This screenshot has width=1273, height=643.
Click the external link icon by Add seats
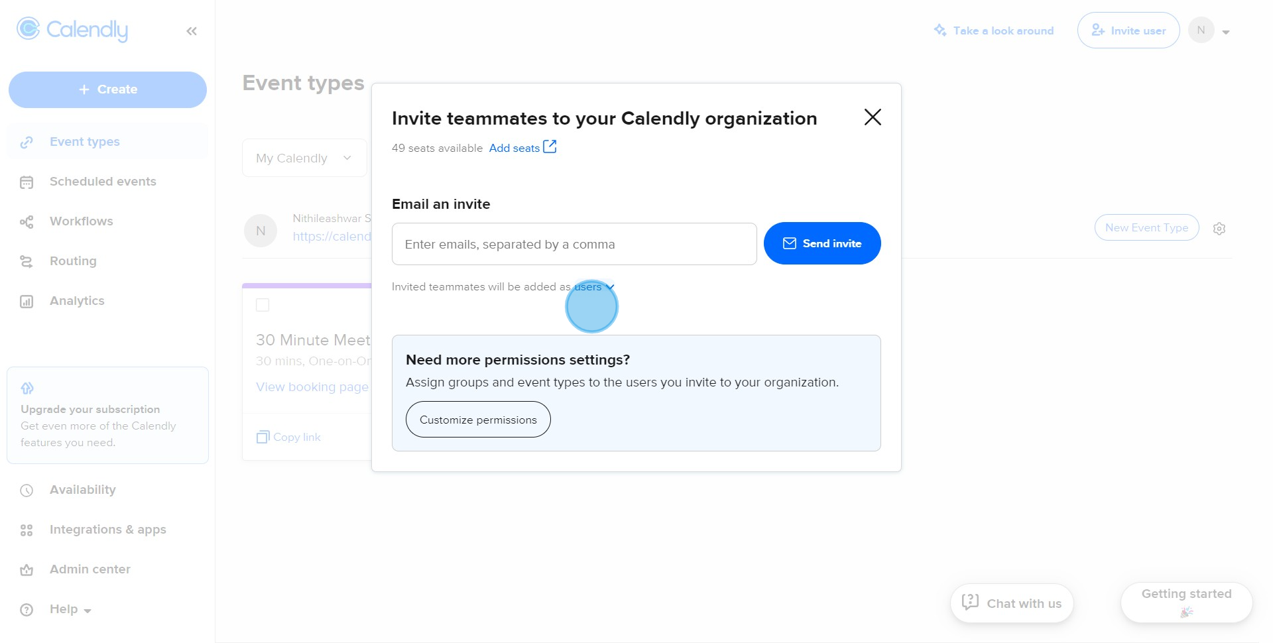[x=550, y=146]
